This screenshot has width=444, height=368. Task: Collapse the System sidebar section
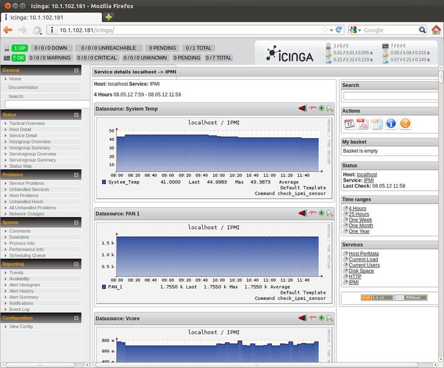click(76, 223)
